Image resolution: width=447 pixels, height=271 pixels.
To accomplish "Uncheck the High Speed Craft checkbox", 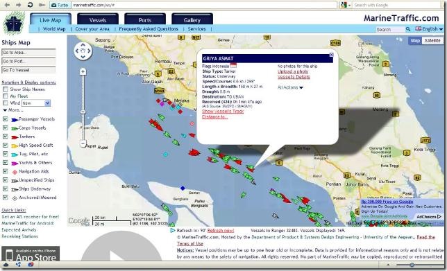I will (6, 145).
